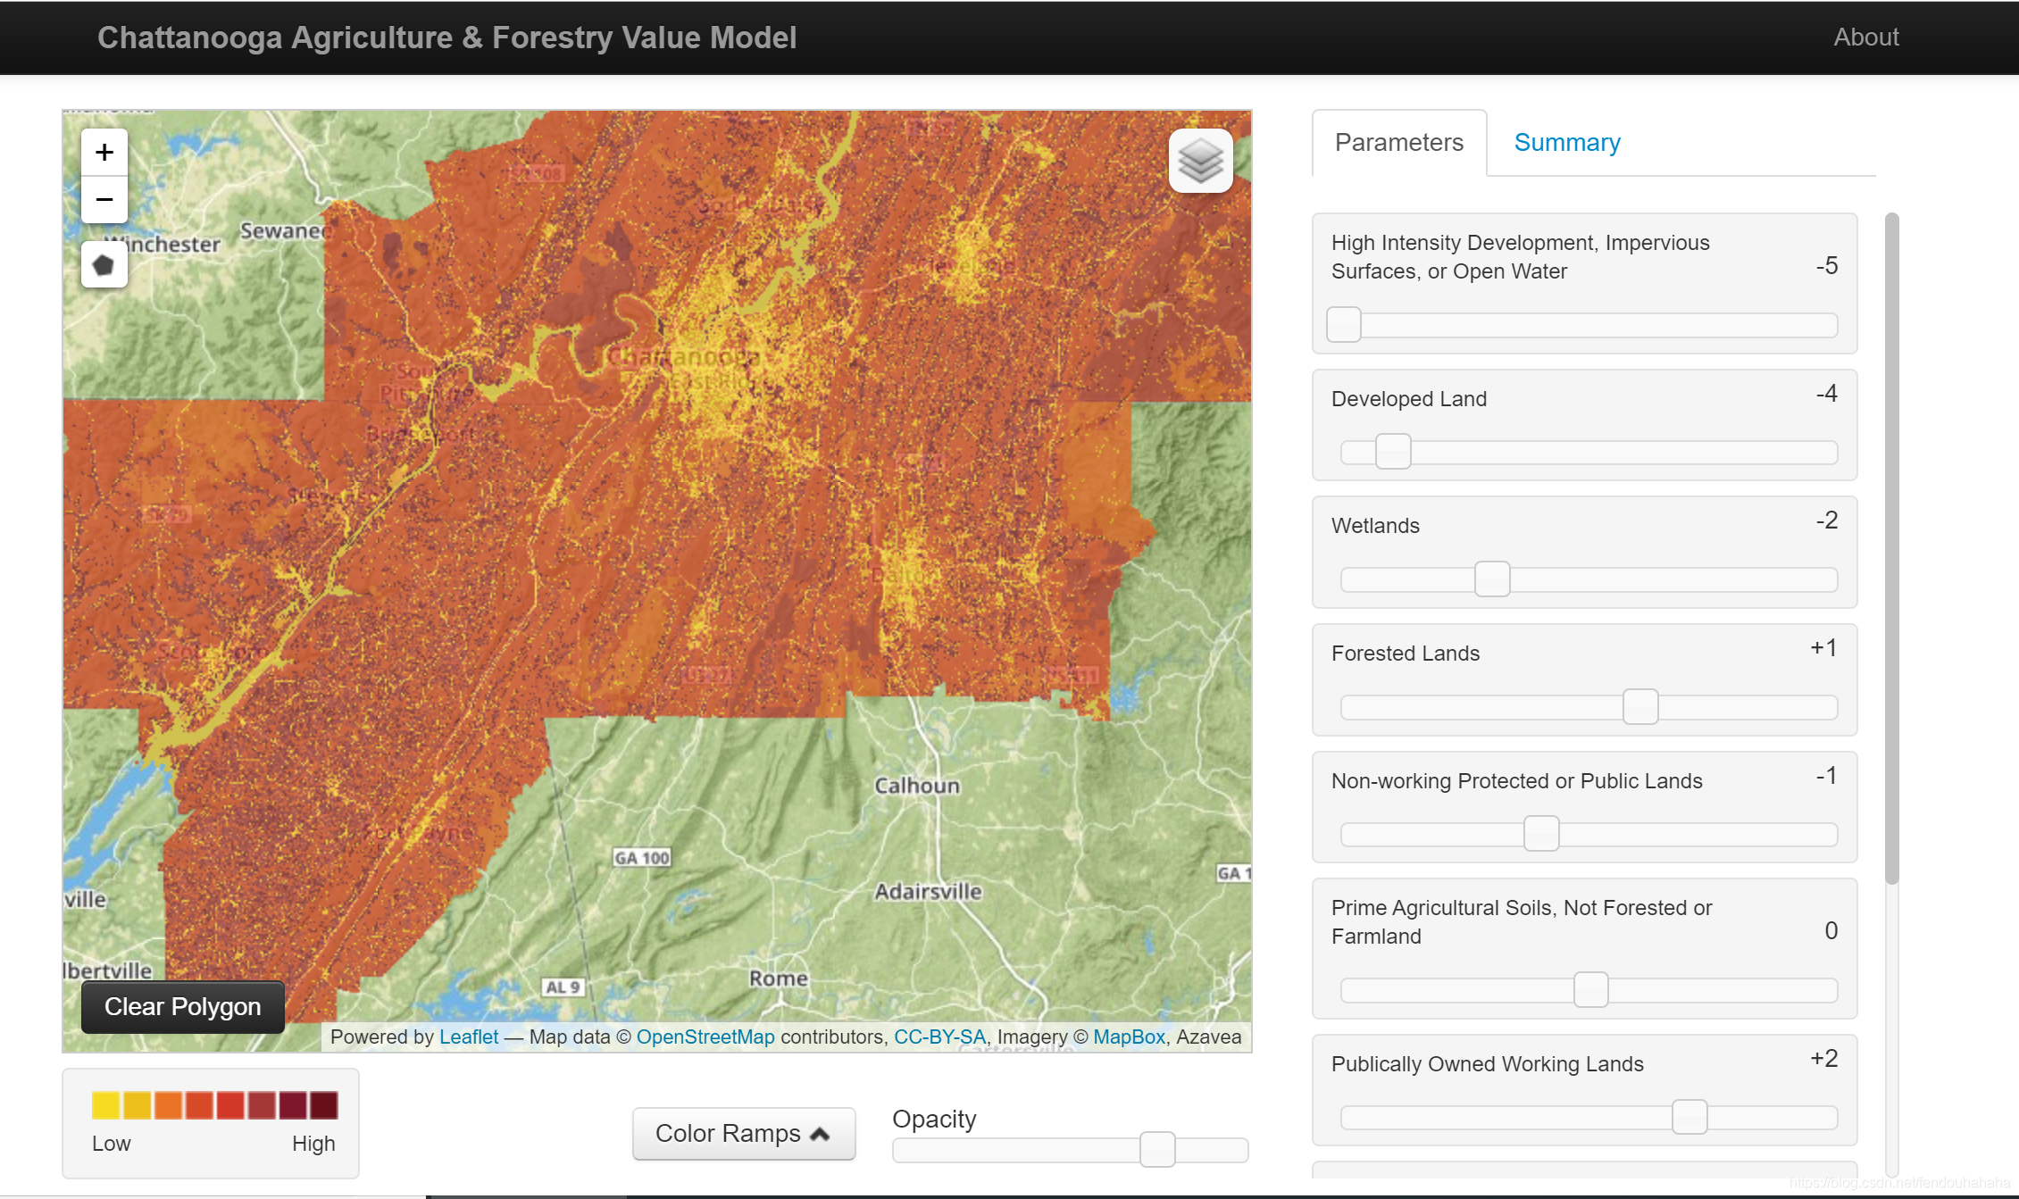Expand the Color Ramps dropdown

pyautogui.click(x=743, y=1133)
